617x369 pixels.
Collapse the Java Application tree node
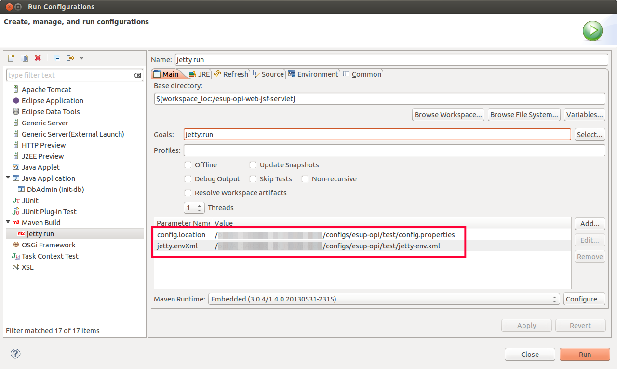[8, 178]
